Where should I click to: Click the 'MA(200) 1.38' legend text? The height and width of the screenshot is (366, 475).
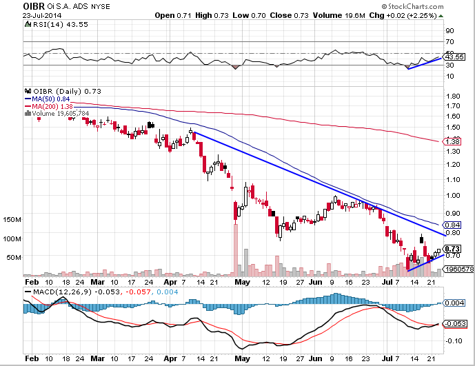click(x=52, y=106)
